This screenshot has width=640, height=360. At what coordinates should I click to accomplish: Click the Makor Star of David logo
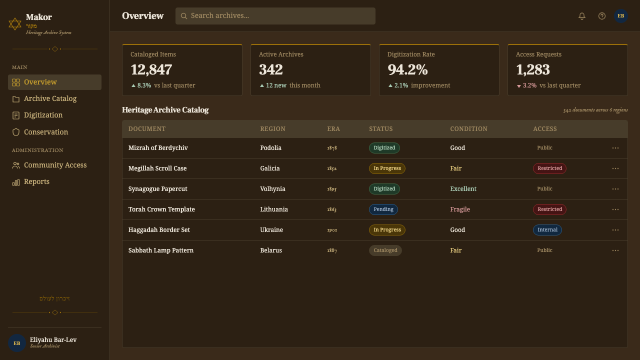point(15,24)
